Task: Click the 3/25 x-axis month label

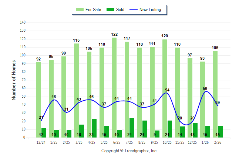Action: [x=79, y=142]
